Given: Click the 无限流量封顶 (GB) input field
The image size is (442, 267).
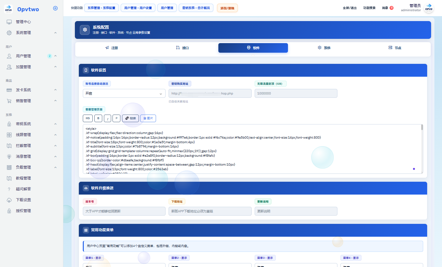Looking at the screenshot, I should click(296, 93).
